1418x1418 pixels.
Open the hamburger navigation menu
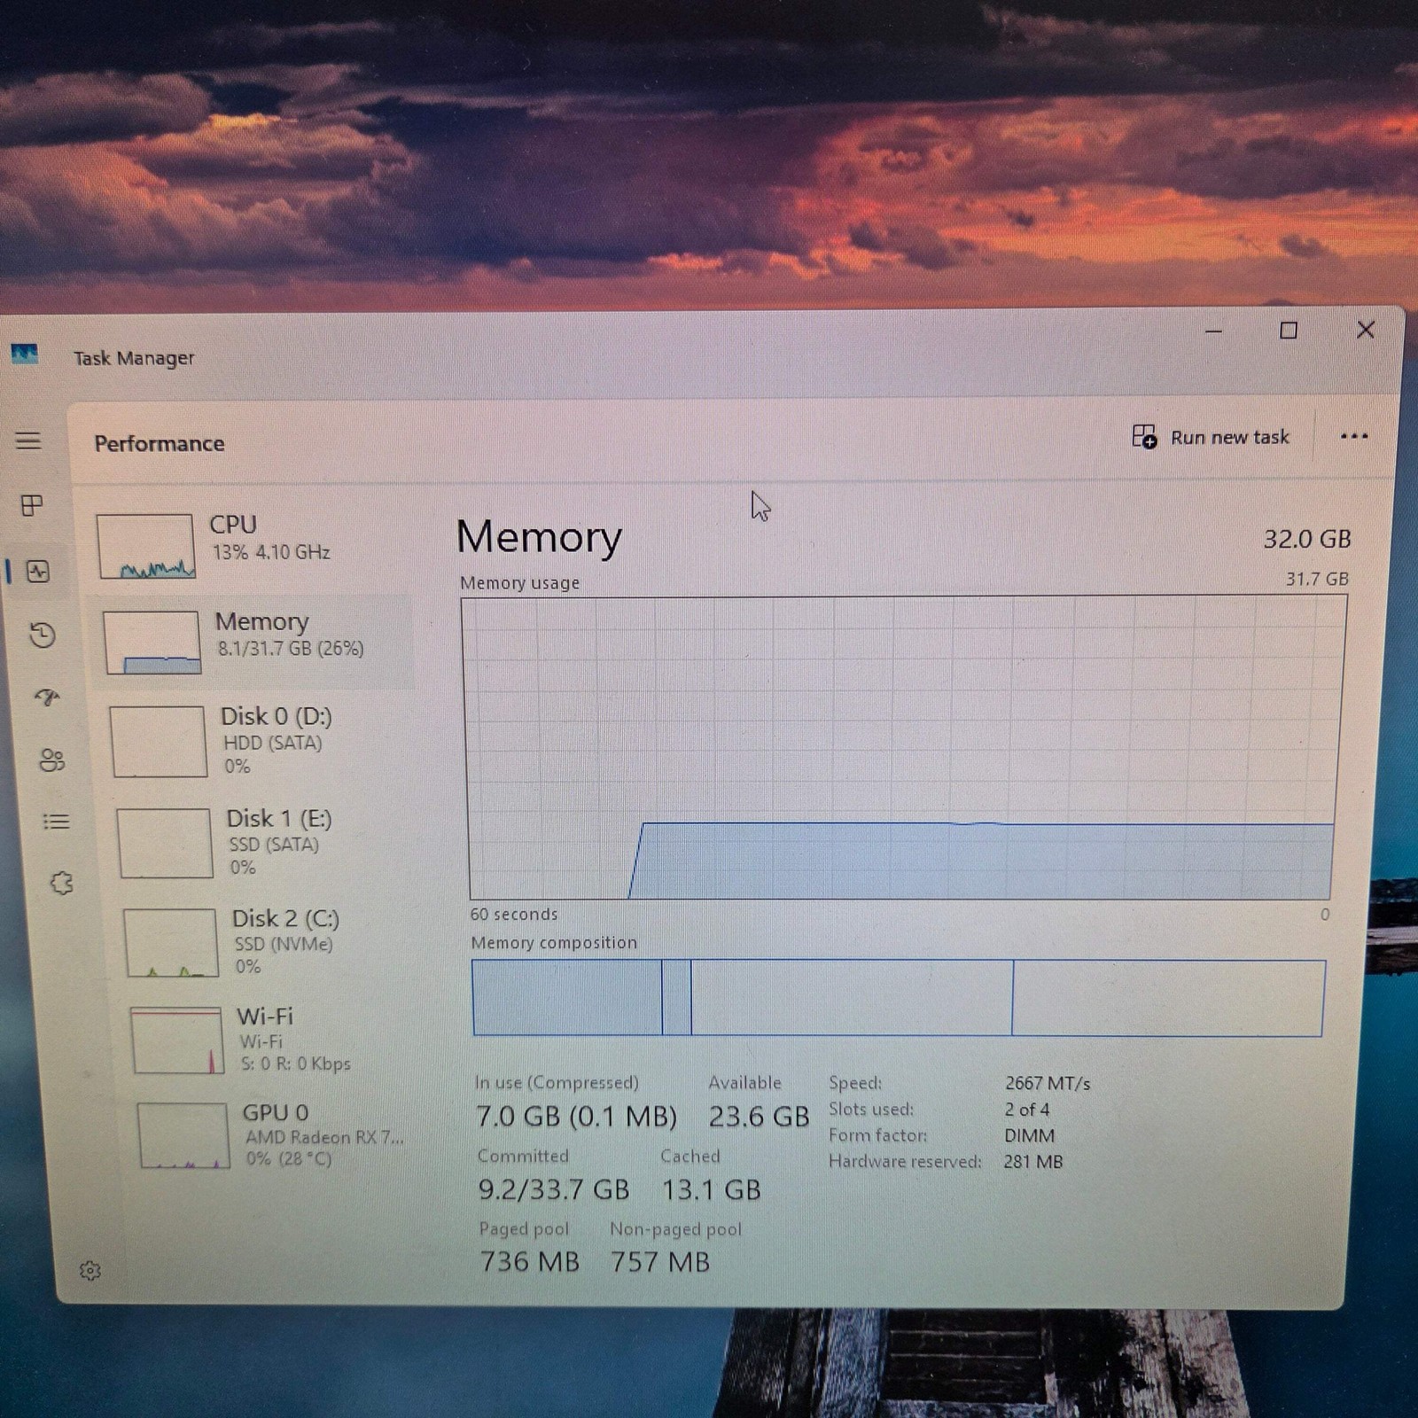28,440
